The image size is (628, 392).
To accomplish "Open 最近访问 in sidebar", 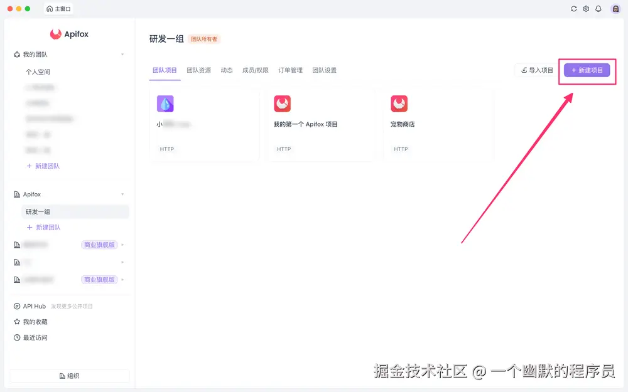I will click(35, 337).
